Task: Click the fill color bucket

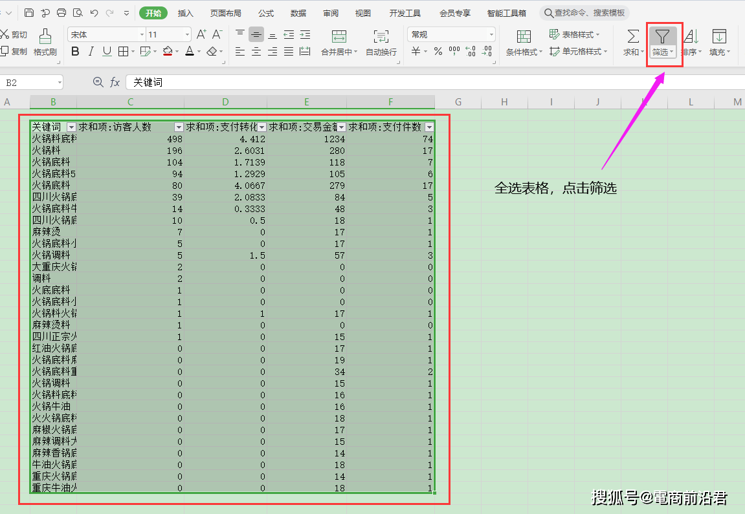Action: pyautogui.click(x=167, y=51)
